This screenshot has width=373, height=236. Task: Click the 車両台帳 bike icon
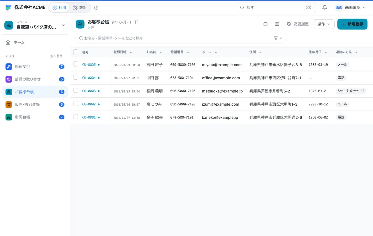coord(9,117)
